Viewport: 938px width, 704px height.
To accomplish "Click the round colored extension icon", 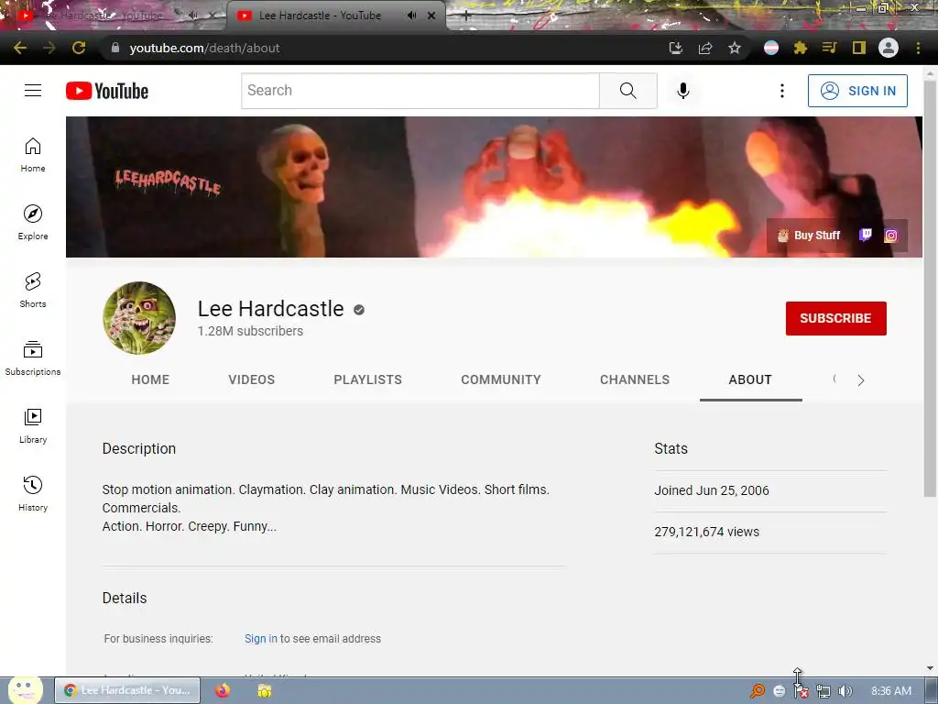I will point(771,48).
